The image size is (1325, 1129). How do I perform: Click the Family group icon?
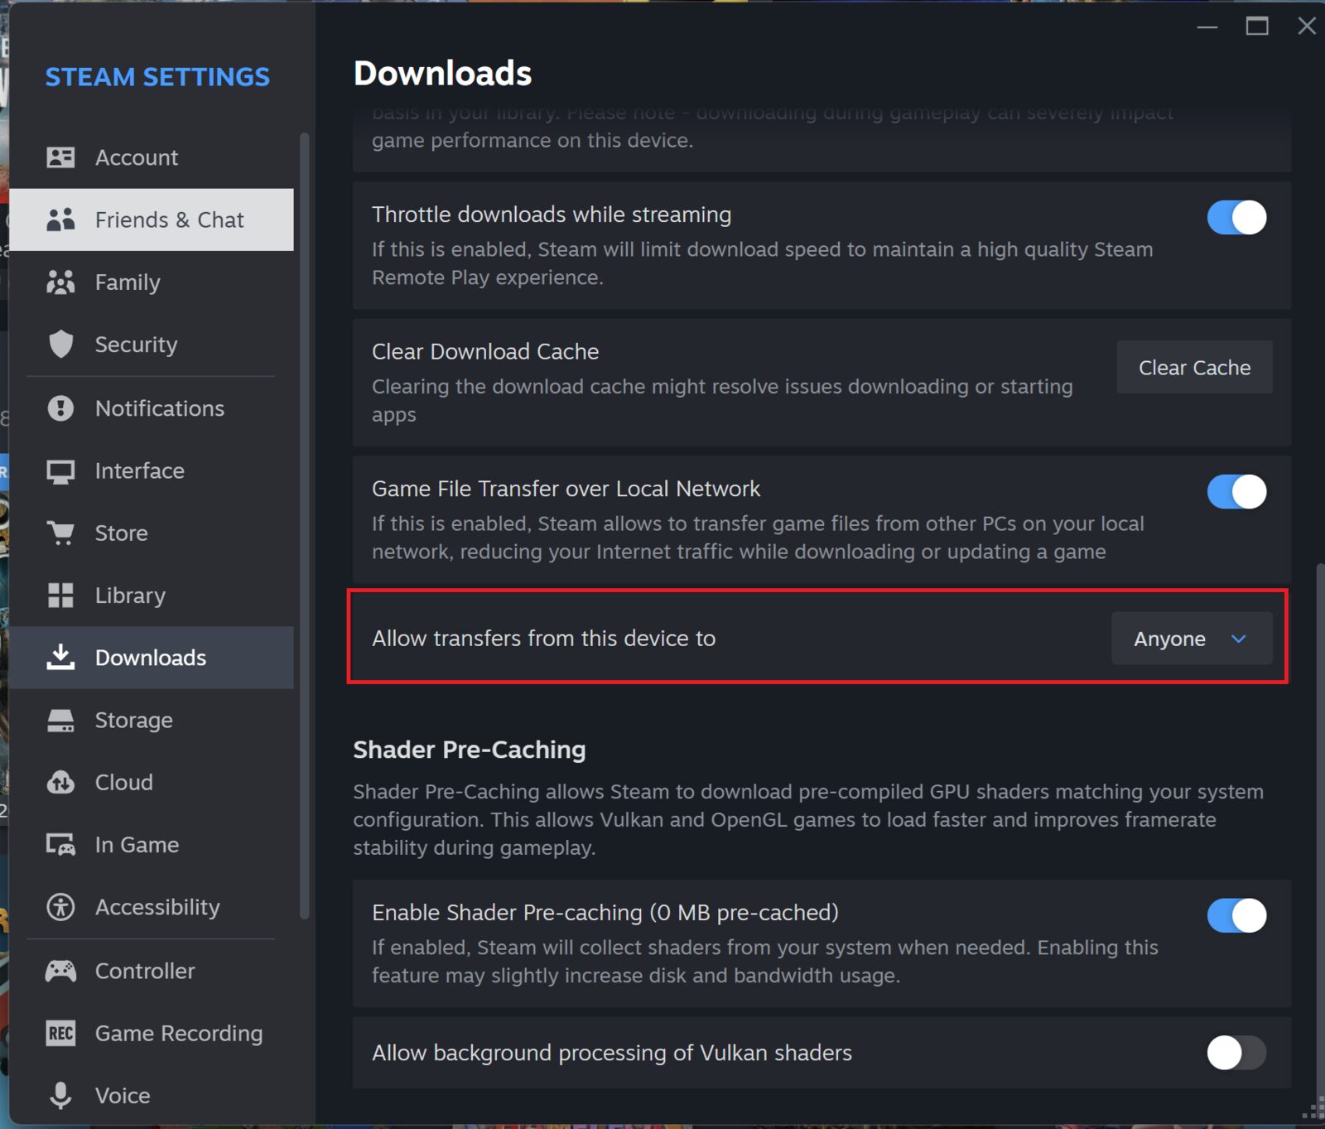(60, 282)
